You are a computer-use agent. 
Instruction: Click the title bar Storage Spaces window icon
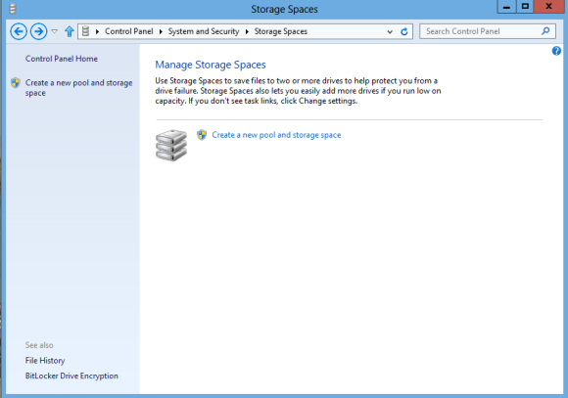[13, 9]
